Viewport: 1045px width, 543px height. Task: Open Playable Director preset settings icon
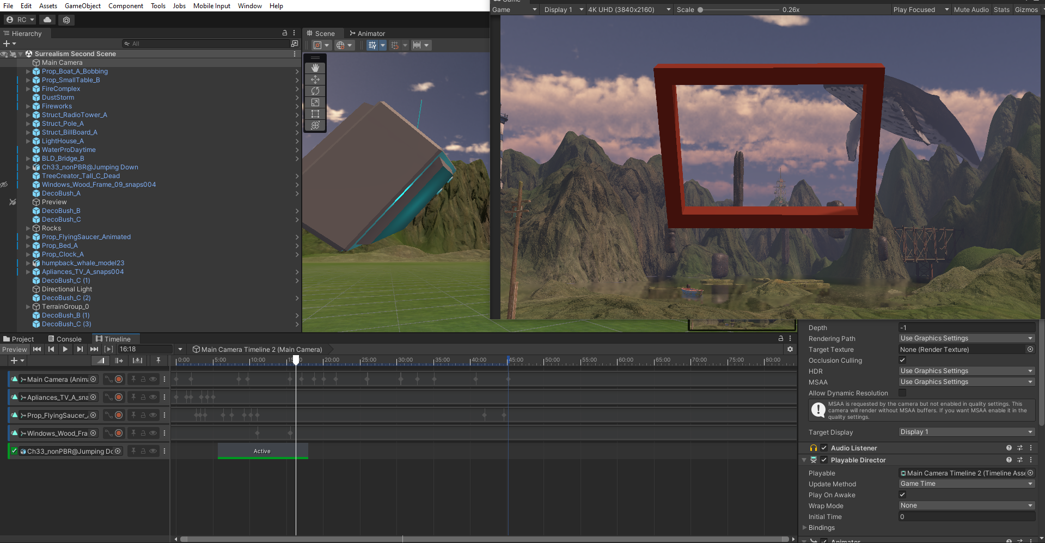(1019, 460)
